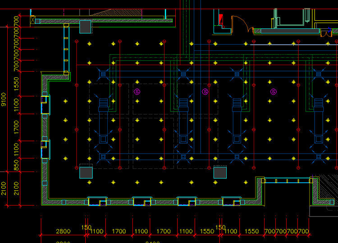Image resolution: width=338 pixels, height=243 pixels.
Task: Pick the top-left blue air diffuser grille
Action: (103, 74)
